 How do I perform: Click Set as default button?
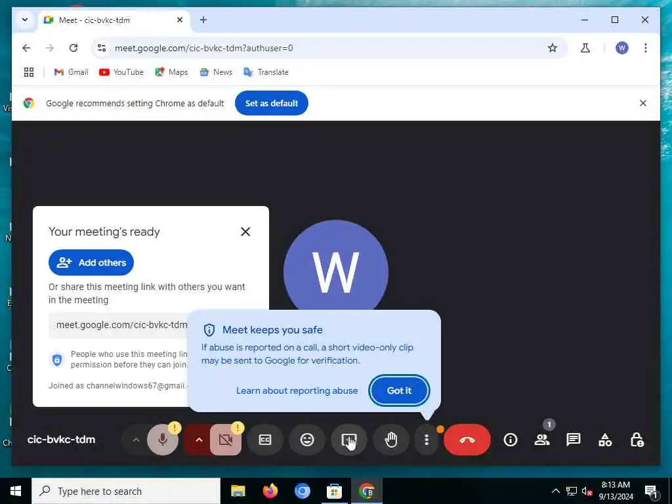coord(271,103)
